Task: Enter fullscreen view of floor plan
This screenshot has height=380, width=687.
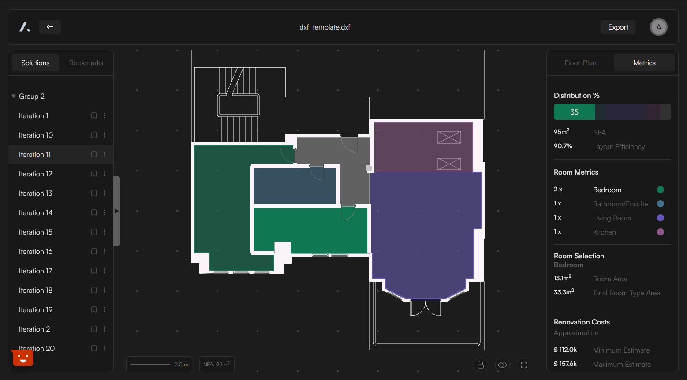Action: (x=524, y=365)
